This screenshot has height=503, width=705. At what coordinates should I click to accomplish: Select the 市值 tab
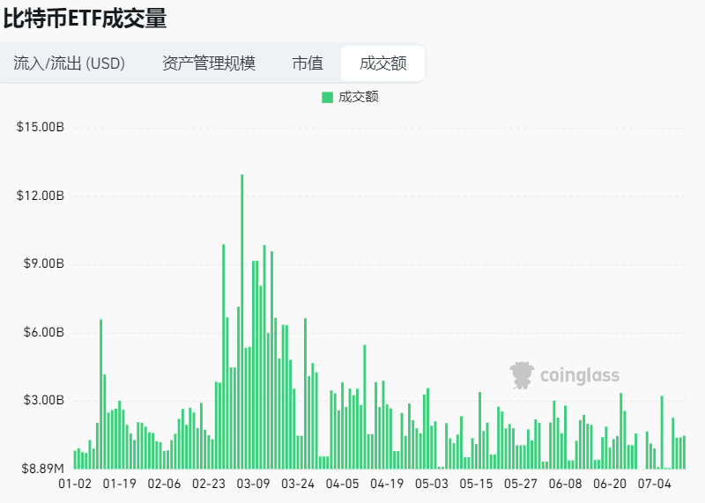308,63
